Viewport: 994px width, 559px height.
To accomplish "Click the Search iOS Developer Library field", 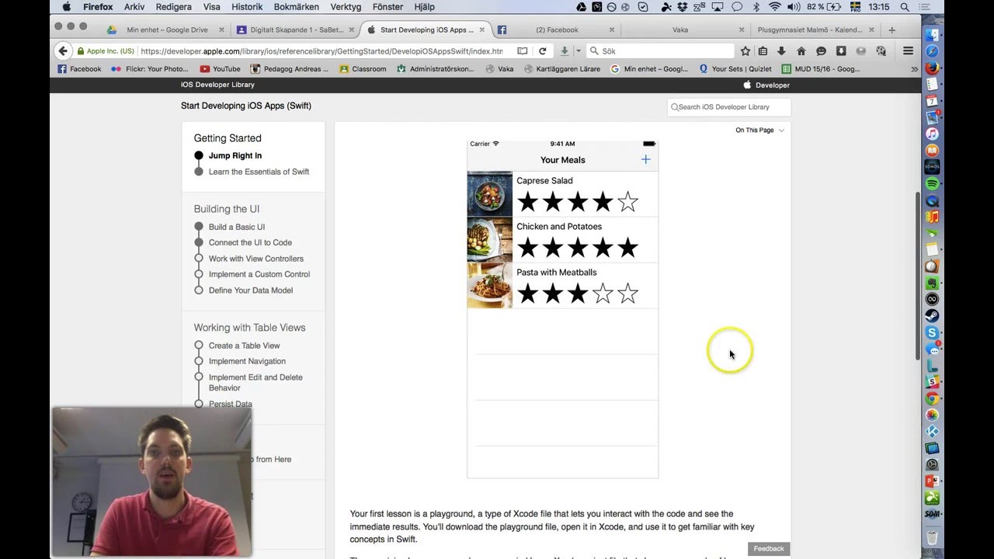I will [729, 107].
